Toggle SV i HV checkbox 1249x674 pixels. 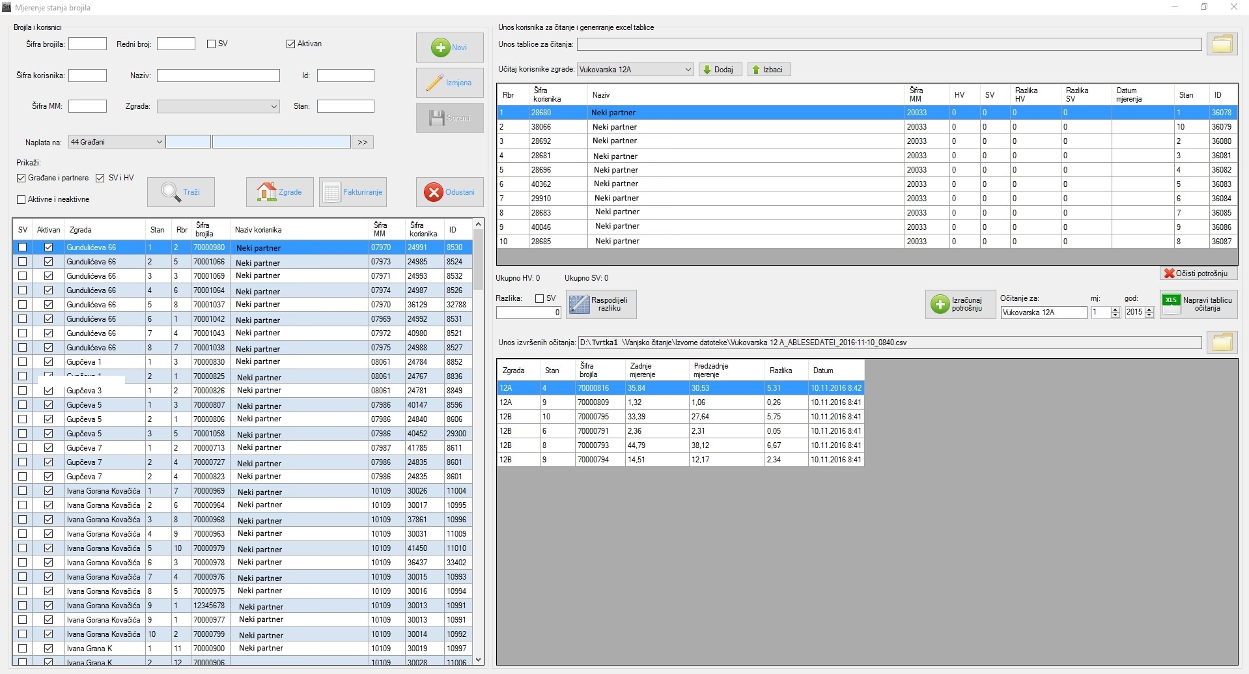100,178
